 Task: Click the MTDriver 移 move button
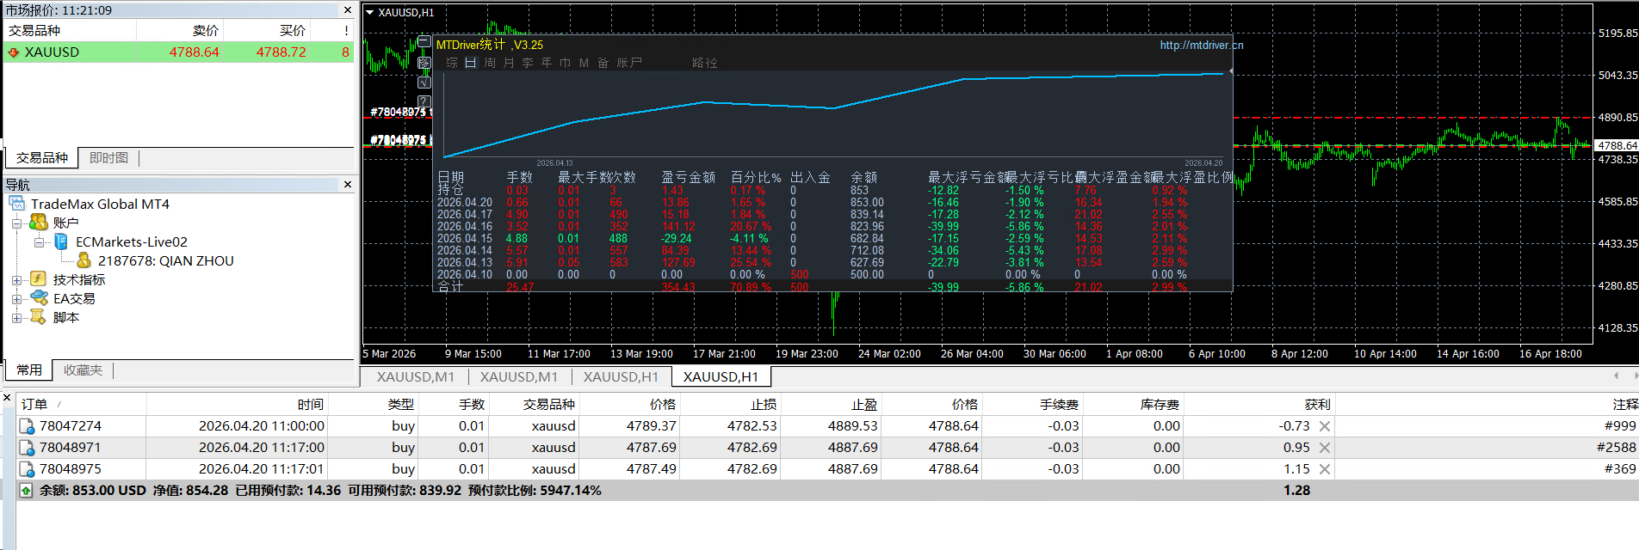tap(424, 63)
